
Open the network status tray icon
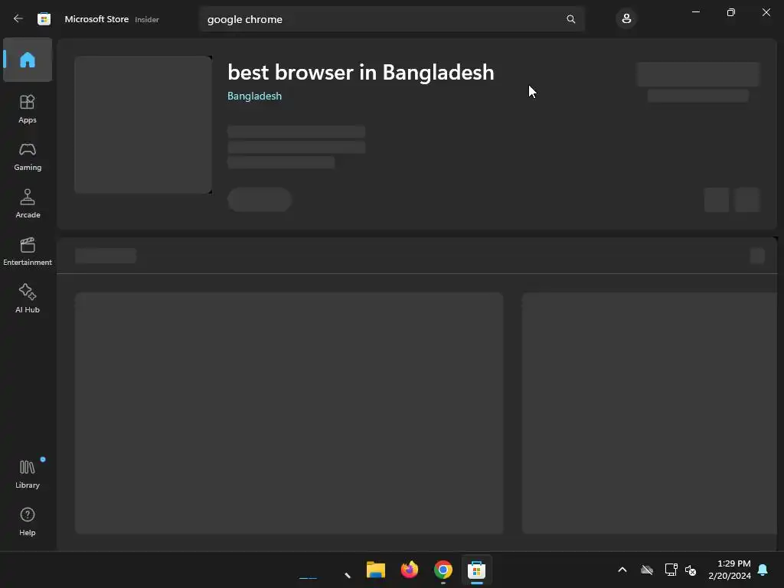(x=671, y=570)
